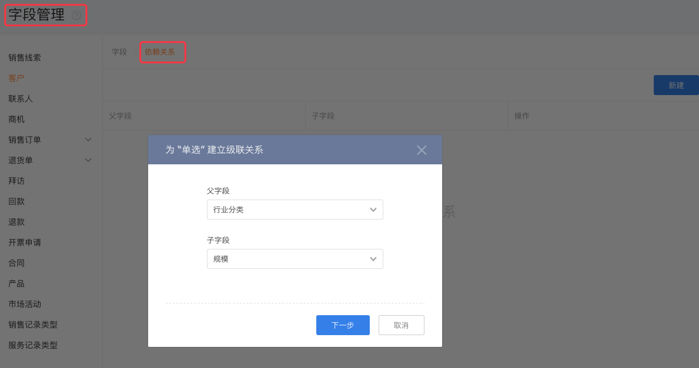The image size is (699, 368).
Task: Open 联系人 in the sidebar
Action: click(x=21, y=99)
